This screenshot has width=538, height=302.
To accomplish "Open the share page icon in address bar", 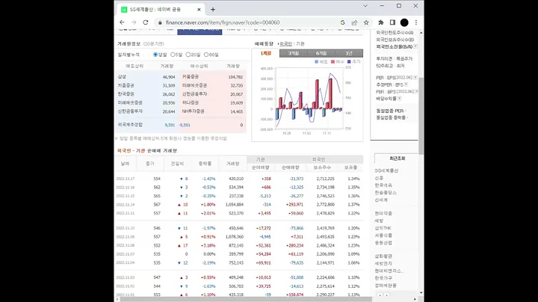I will 354,22.
